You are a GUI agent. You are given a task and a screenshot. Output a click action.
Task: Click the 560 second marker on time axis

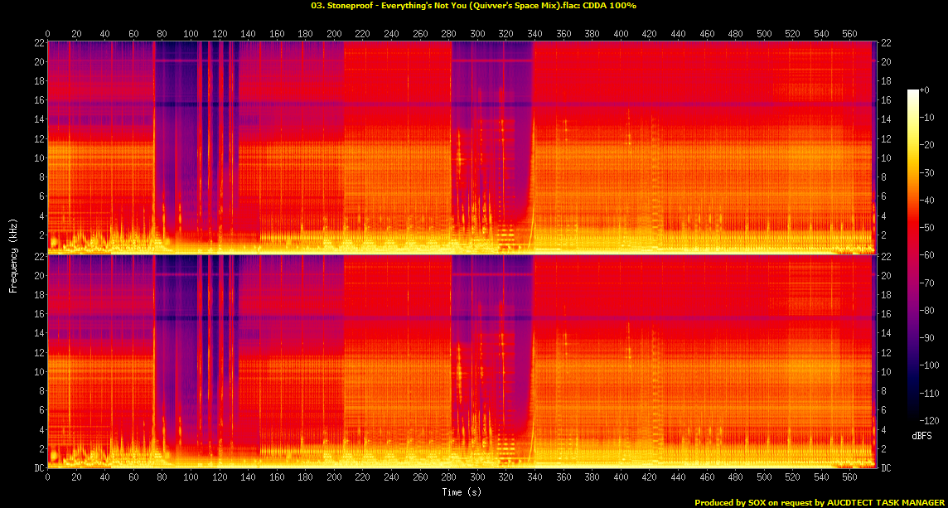pyautogui.click(x=848, y=34)
